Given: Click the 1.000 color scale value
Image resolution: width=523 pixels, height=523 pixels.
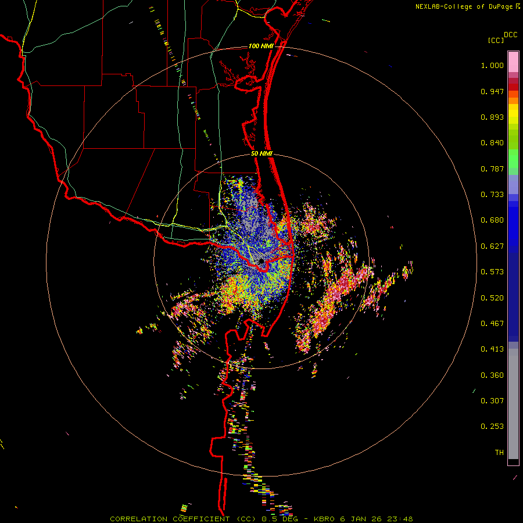Looking at the screenshot, I should point(492,65).
